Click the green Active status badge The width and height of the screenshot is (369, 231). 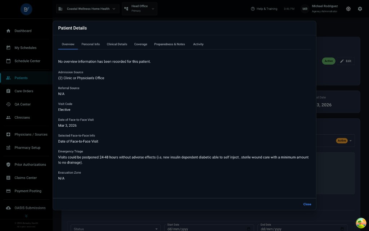point(329,61)
